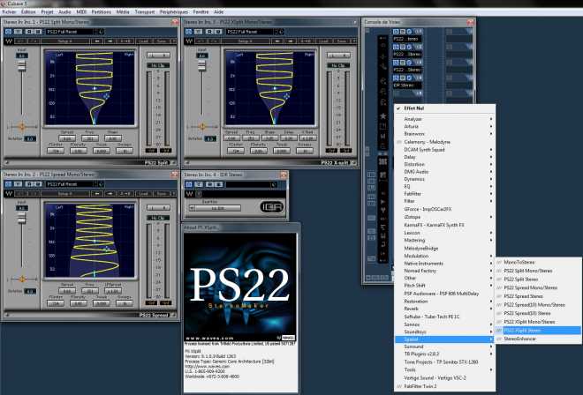Enable Read automation in PS22 Split window
Viewport: 583px width, 395px height.
[29, 32]
